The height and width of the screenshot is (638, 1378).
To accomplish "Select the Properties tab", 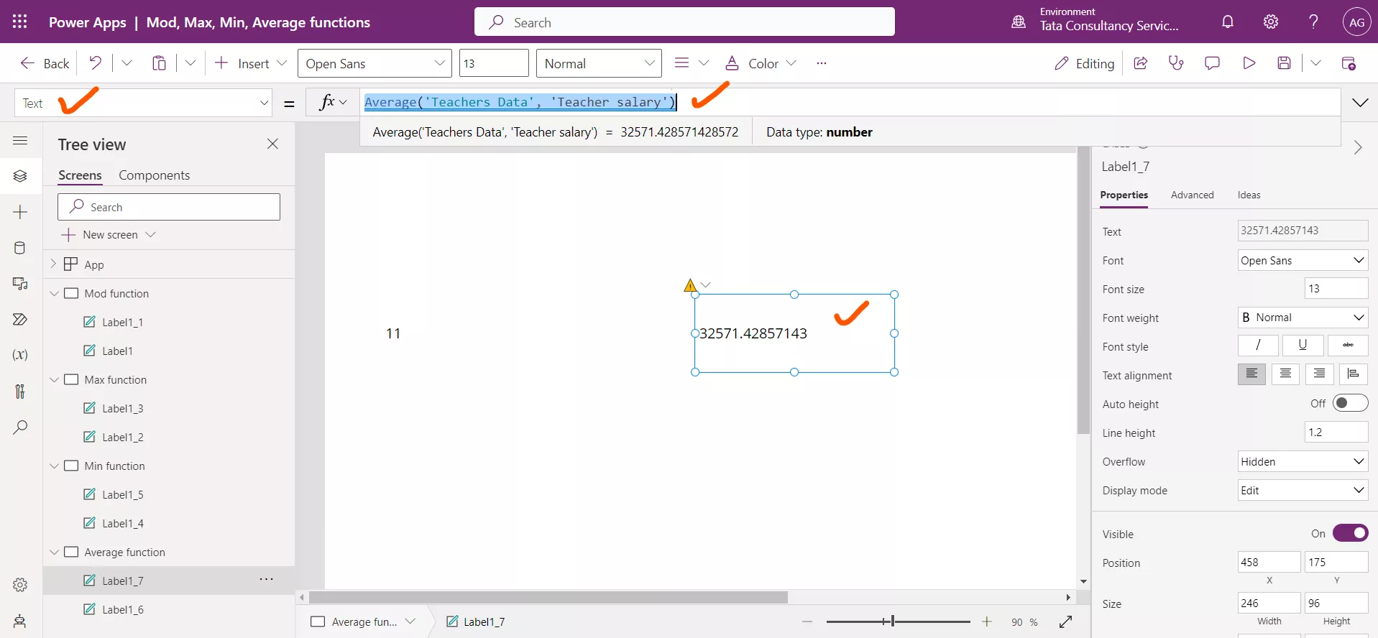I will pos(1124,195).
